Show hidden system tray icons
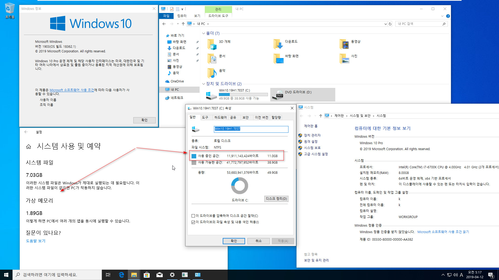499x280 pixels. pyautogui.click(x=443, y=275)
